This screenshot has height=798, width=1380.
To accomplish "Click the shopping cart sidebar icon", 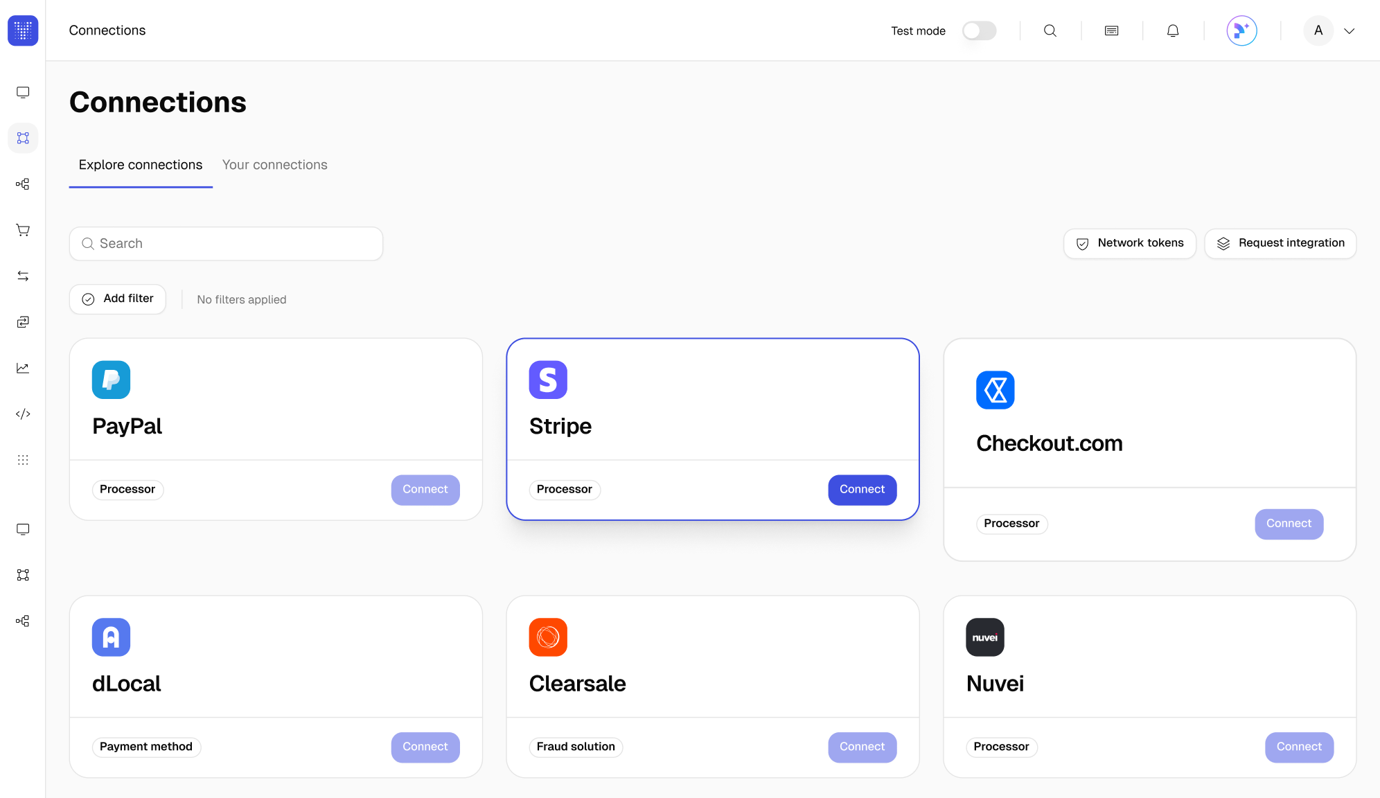I will [23, 230].
